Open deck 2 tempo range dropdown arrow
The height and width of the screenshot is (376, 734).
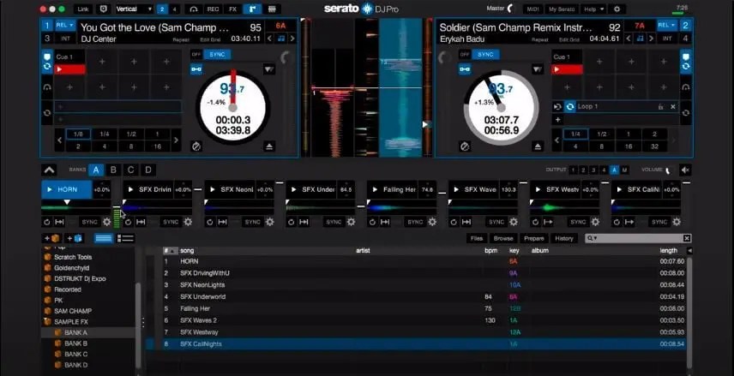click(x=538, y=69)
